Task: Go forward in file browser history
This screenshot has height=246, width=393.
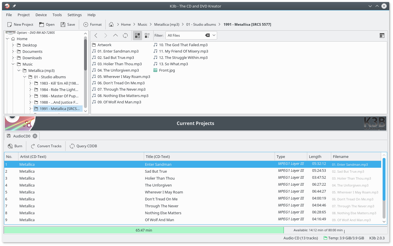Action: pyautogui.click(x=106, y=36)
